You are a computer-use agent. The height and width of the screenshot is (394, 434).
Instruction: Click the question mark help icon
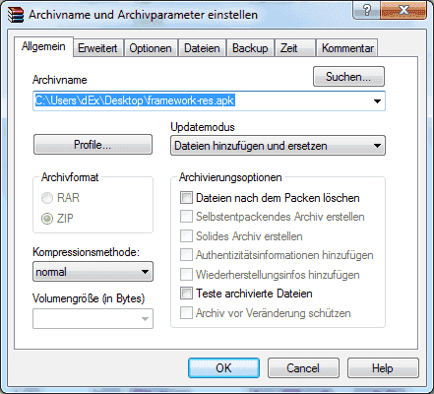coord(367,10)
